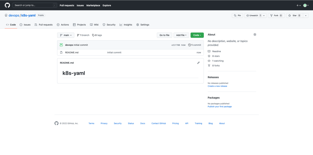Open the k8s-yaml repository link

(28, 15)
